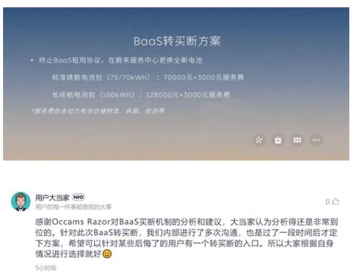Open the three-dot more options menu

click(x=316, y=140)
